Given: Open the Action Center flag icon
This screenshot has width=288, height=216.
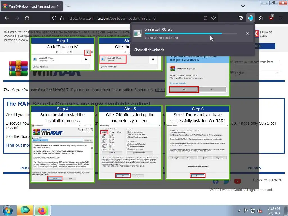Looking at the screenshot, I should click(246, 211).
